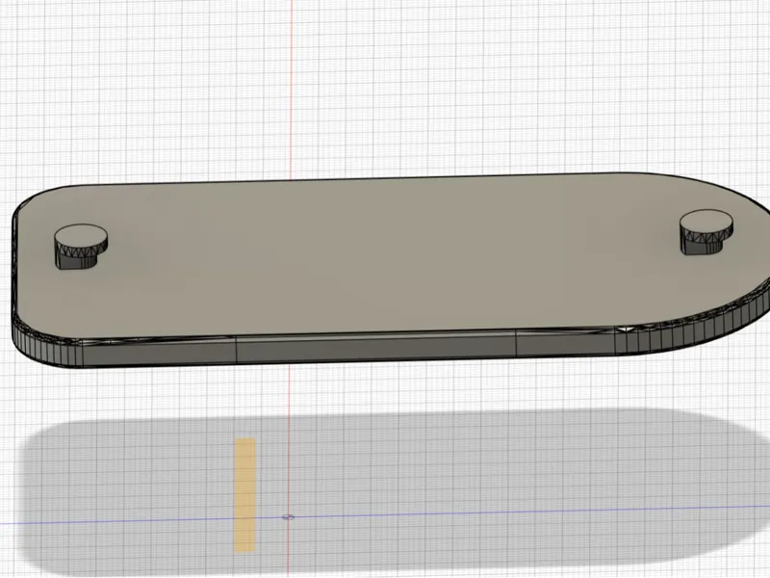The image size is (770, 578).
Task: Select the plate's front side face
Action: pyautogui.click(x=375, y=347)
